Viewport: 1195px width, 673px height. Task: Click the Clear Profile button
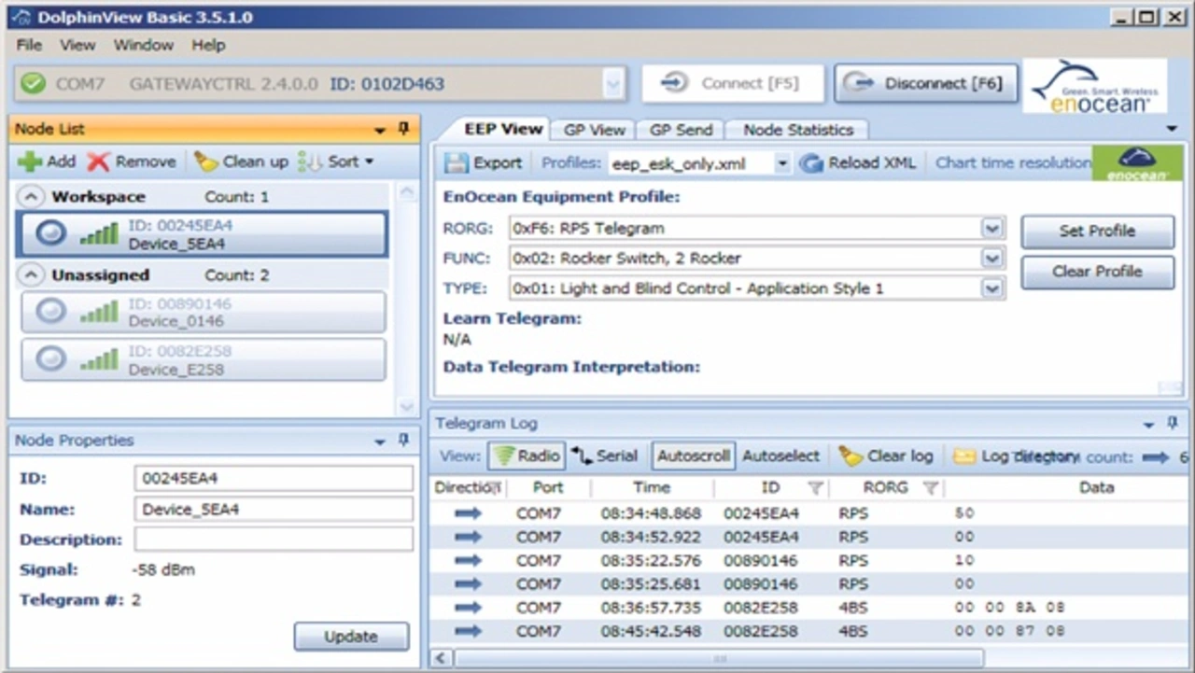1098,272
